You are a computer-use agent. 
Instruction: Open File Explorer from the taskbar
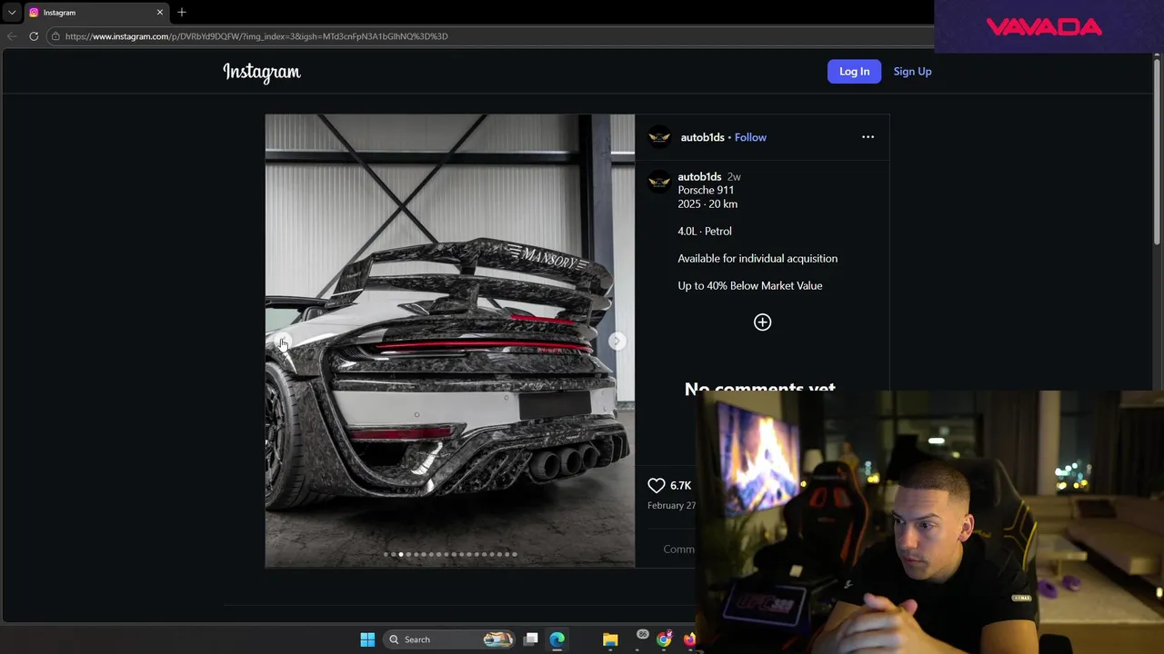click(x=610, y=639)
